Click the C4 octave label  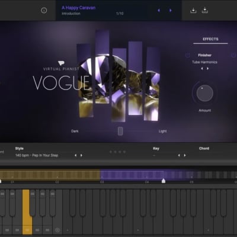click(147, 182)
